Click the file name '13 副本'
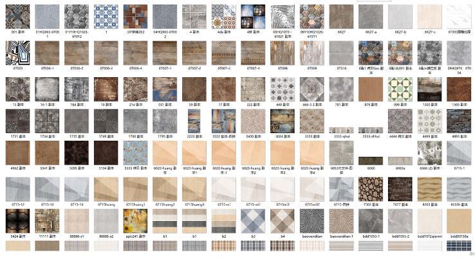 [x=17, y=105]
